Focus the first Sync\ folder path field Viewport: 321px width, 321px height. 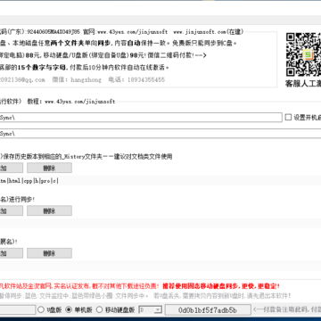(141, 118)
